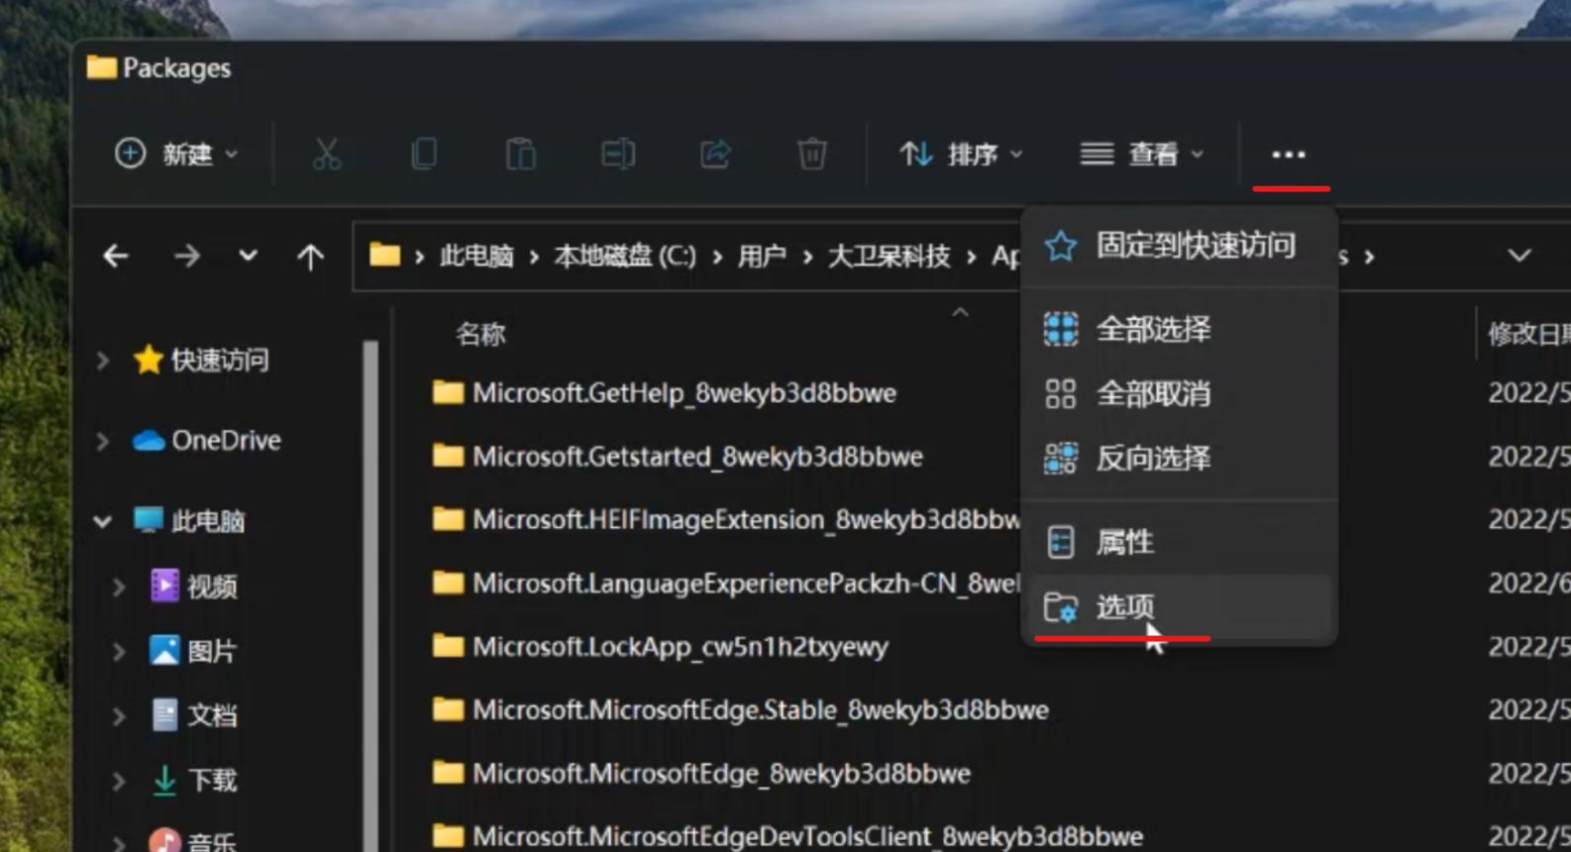Select OneDrive in navigation pane
The width and height of the screenshot is (1571, 852).
tap(207, 440)
